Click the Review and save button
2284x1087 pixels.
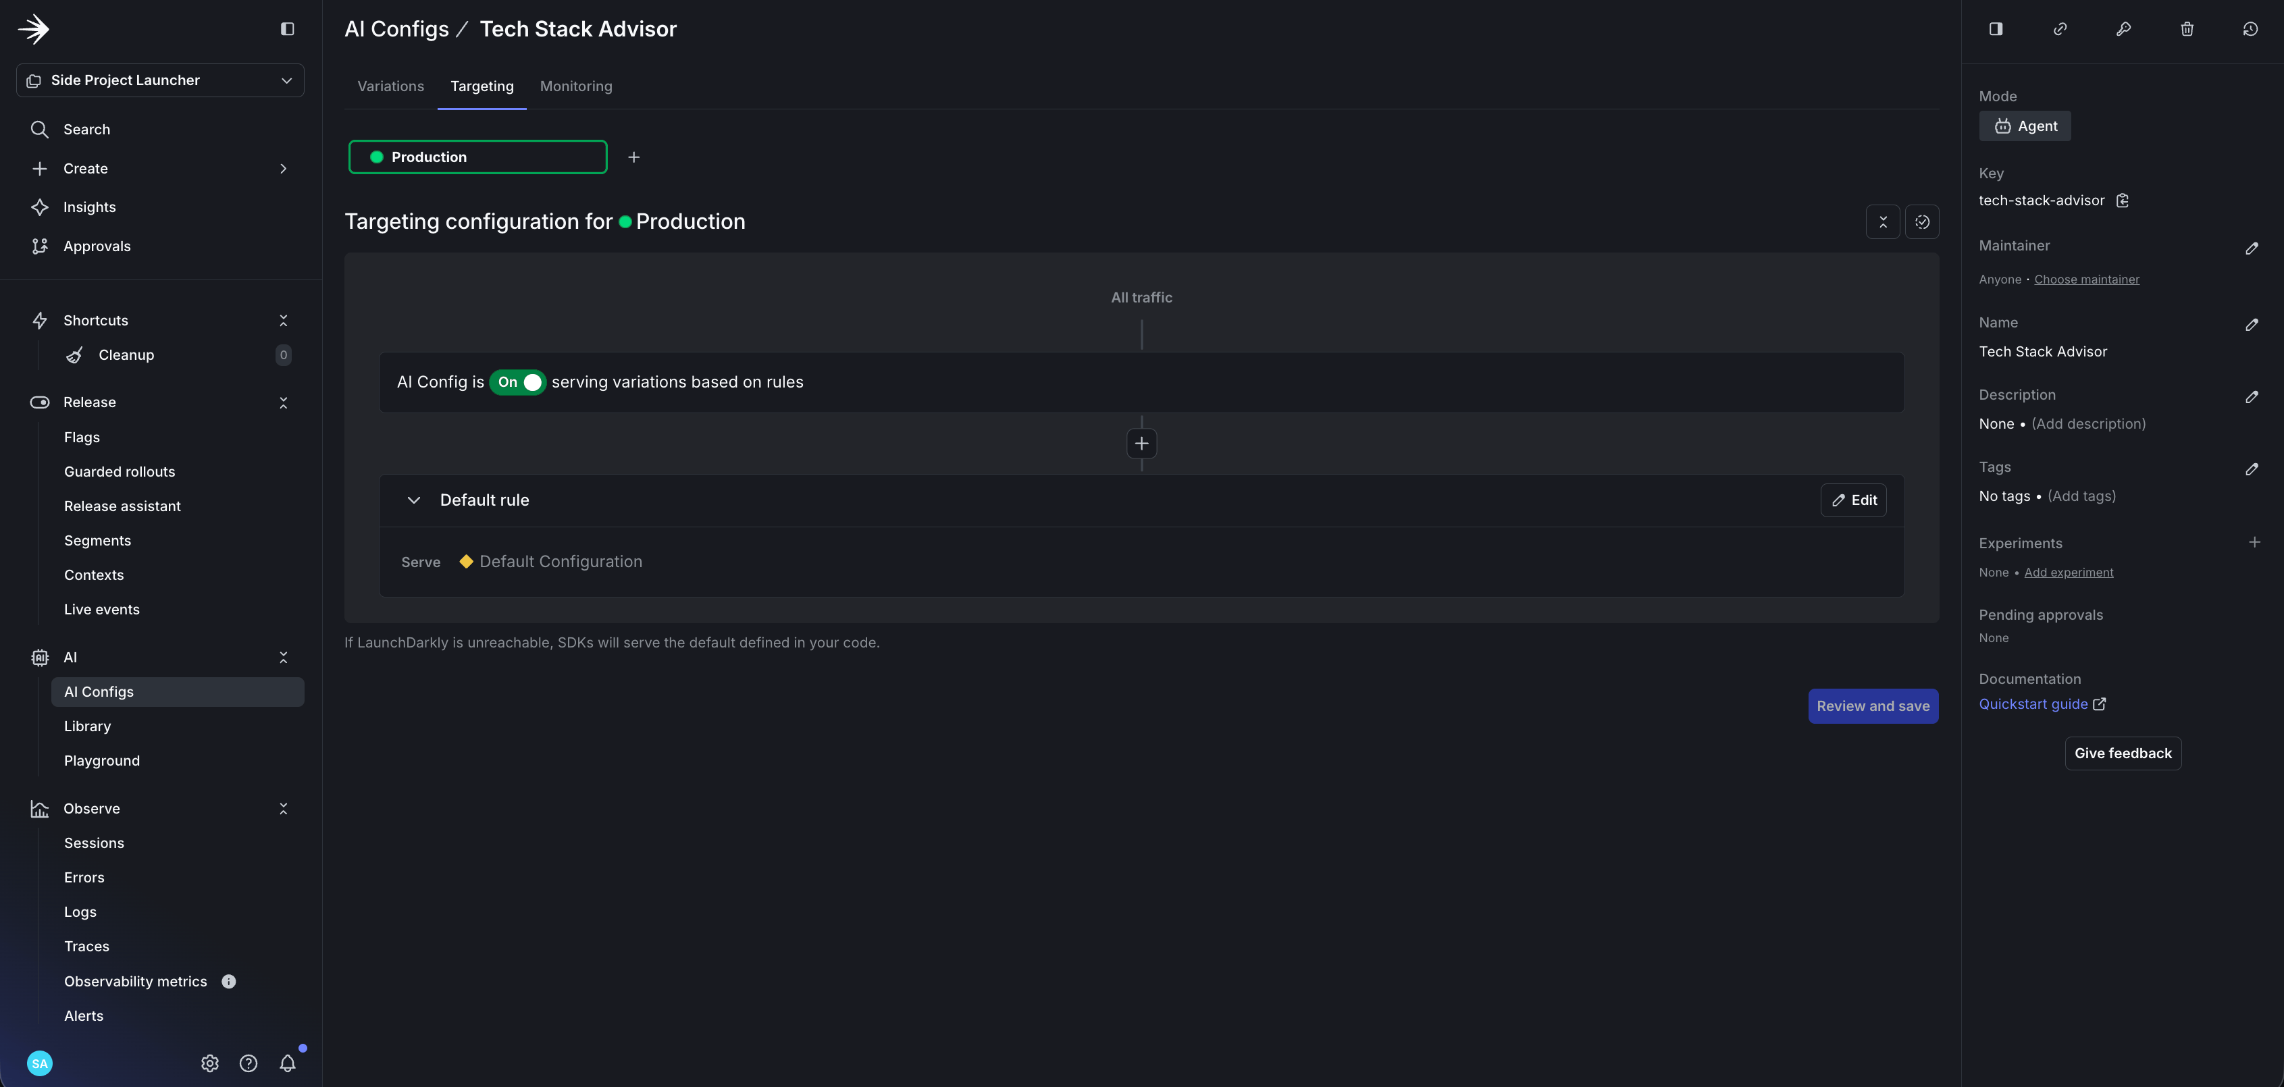tap(1873, 706)
